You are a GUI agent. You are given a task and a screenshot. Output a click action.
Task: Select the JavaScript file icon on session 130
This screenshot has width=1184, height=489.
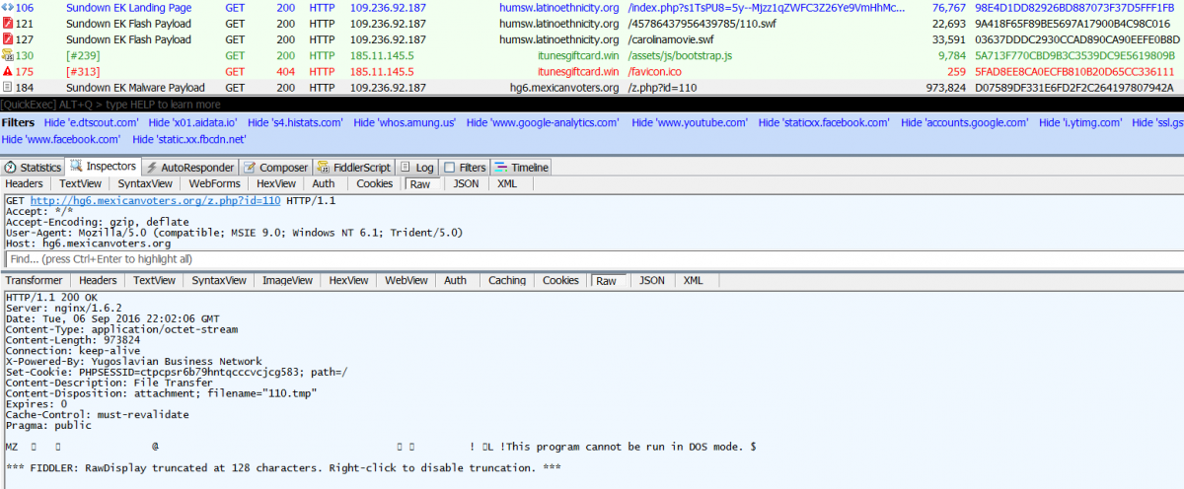pyautogui.click(x=8, y=56)
